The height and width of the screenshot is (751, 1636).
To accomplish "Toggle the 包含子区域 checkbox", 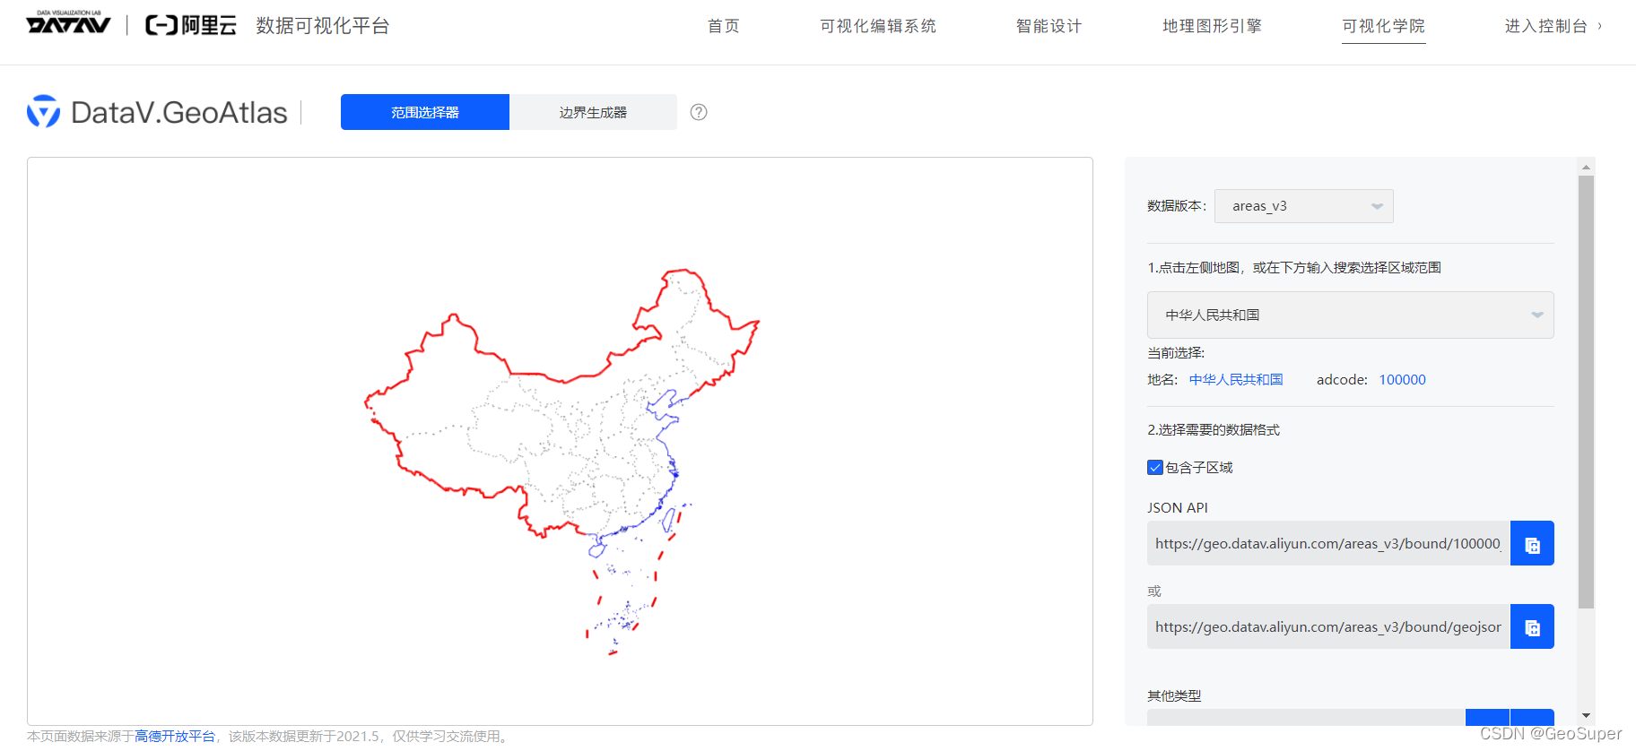I will tap(1155, 467).
